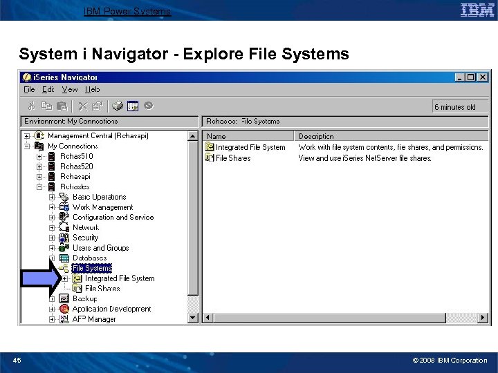498x373 pixels.
Task: Expand the Management Central node
Action: pyautogui.click(x=27, y=136)
